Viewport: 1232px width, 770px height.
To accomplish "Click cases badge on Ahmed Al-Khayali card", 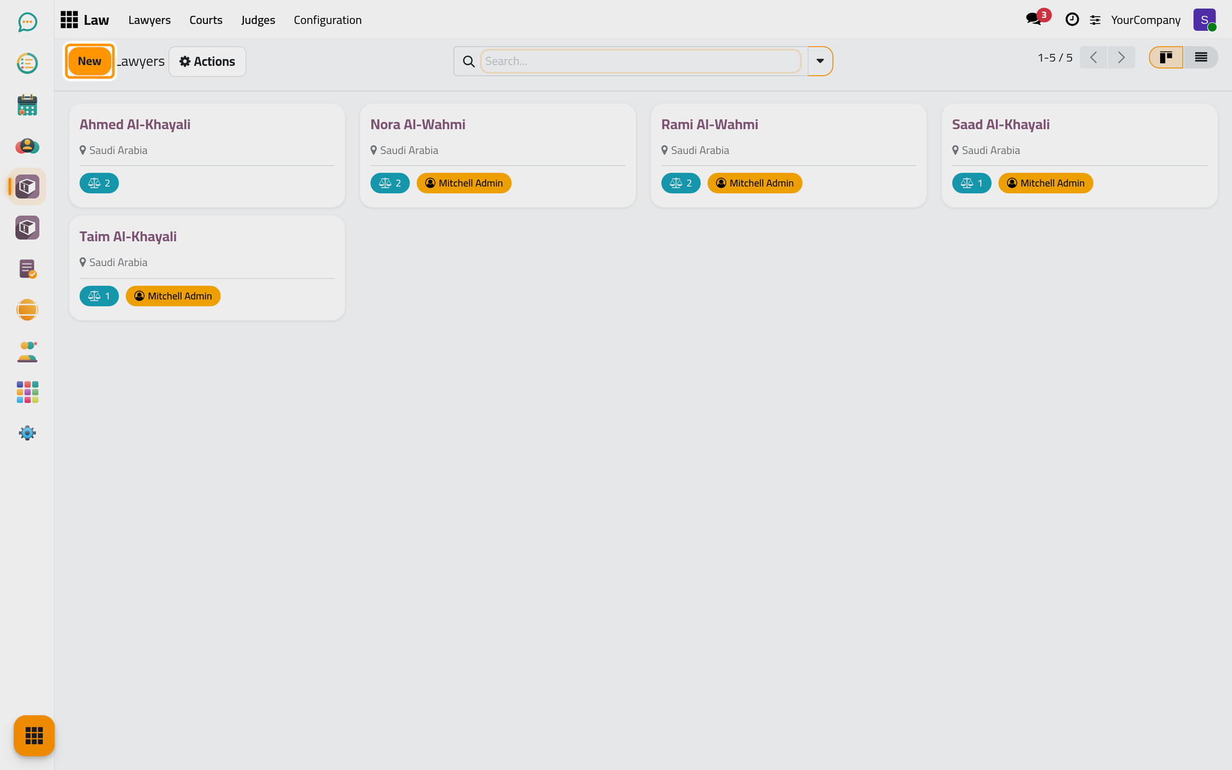I will point(99,184).
